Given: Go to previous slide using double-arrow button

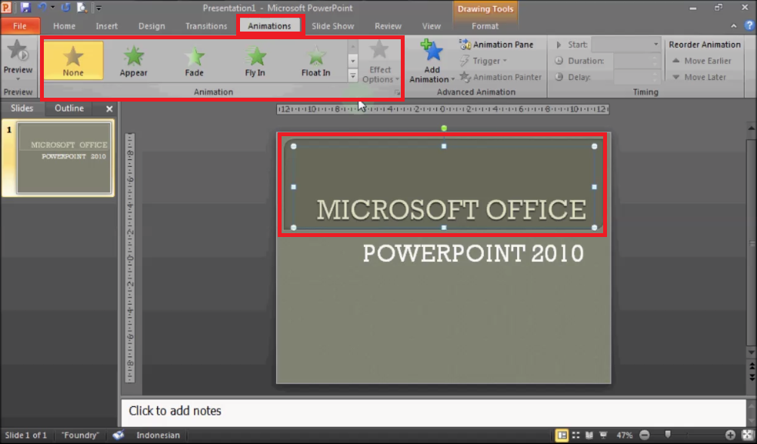Looking at the screenshot, I should tap(752, 366).
